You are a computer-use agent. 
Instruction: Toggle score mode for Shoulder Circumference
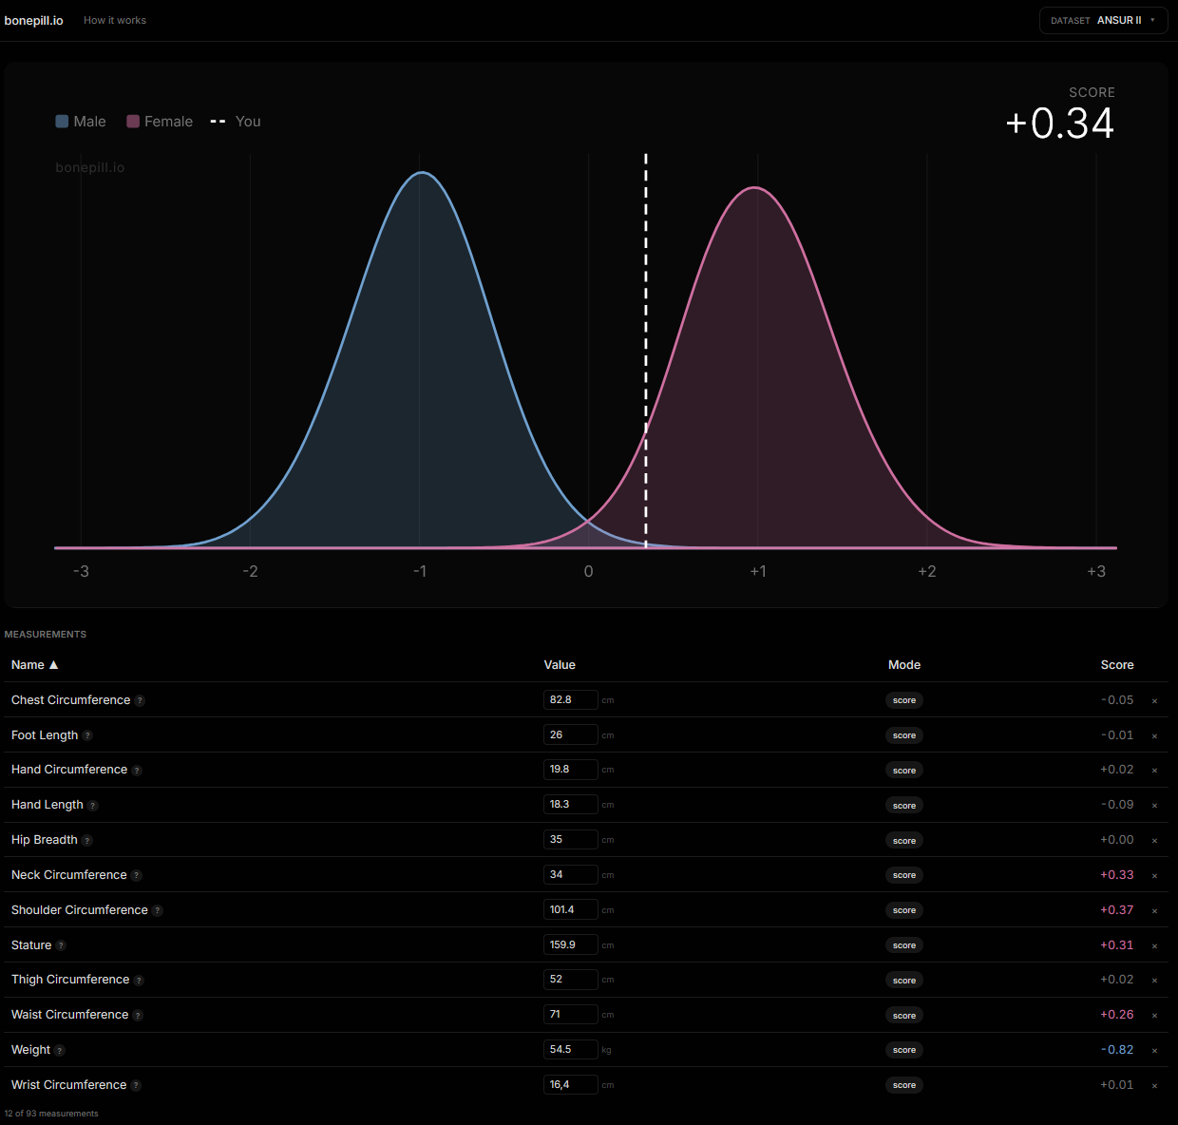(x=904, y=910)
